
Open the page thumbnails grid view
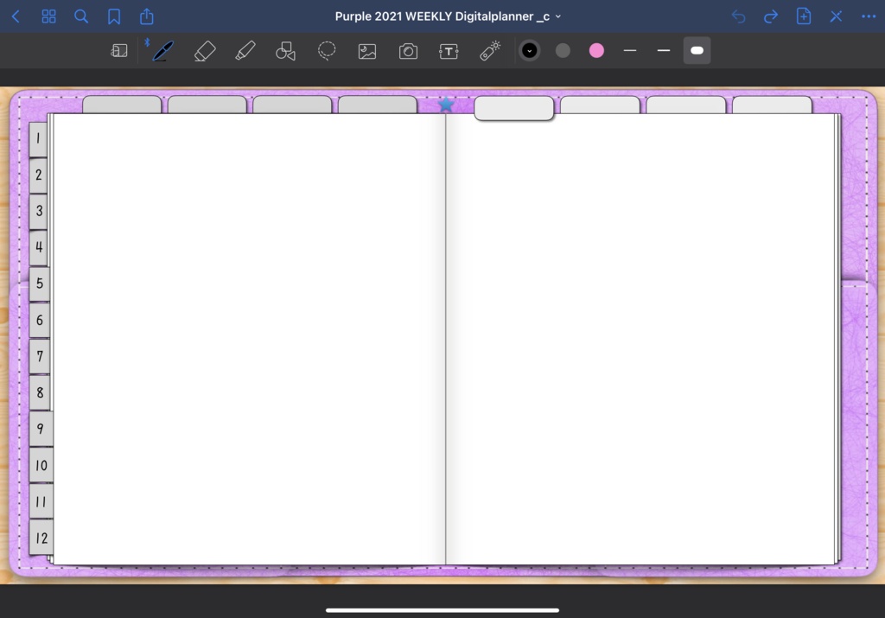[48, 16]
